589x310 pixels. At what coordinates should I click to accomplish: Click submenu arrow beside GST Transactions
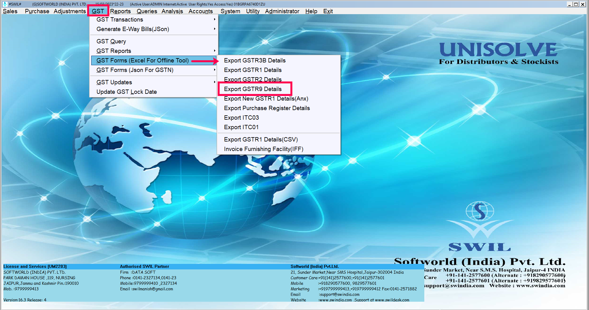pyautogui.click(x=214, y=19)
